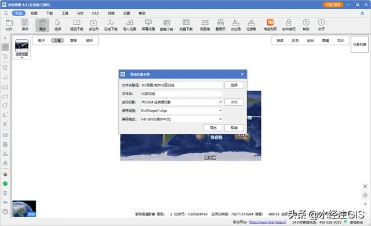This screenshot has height=226, width=371.
Task: Switch map to 电子 layer
Action: click(41, 40)
